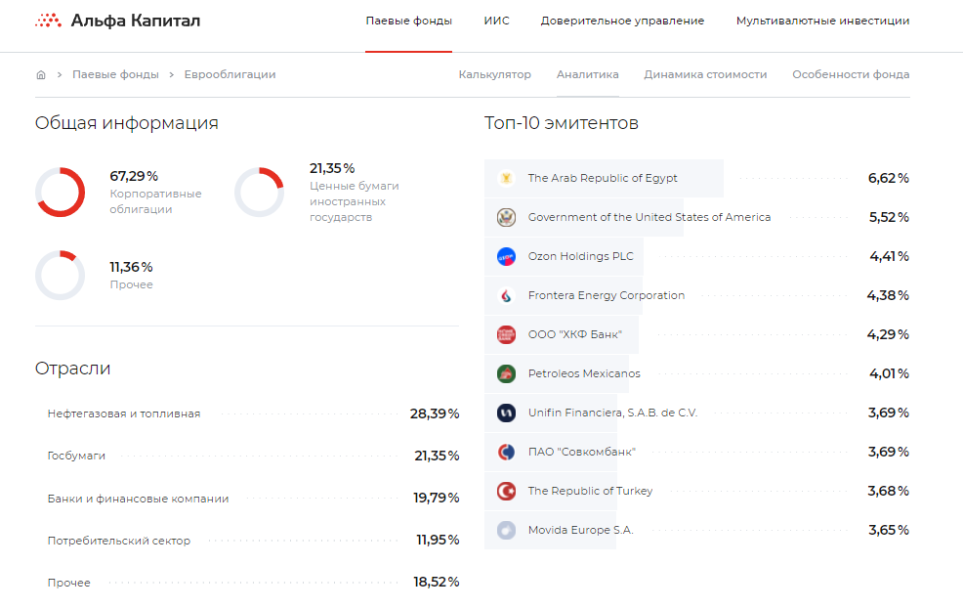Click the Совкомбанк logo icon
The width and height of the screenshot is (963, 609).
click(x=506, y=452)
